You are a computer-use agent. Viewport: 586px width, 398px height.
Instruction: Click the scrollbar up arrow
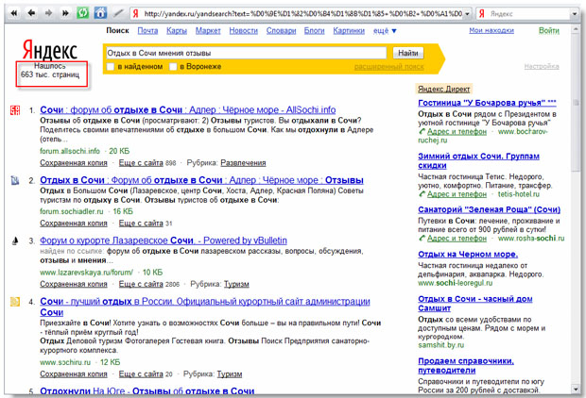tap(576, 29)
